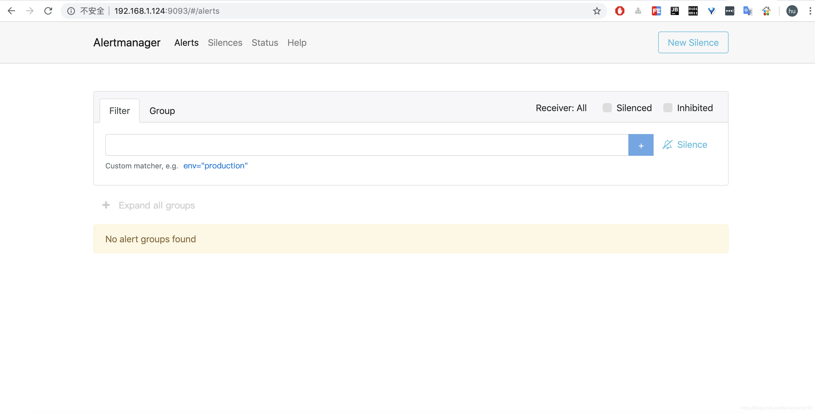Open Chrome three-dot menu
Screen dimensions: 815x413
click(810, 11)
